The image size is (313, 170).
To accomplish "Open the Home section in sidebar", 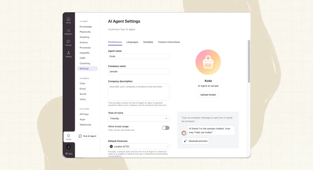I will pyautogui.click(x=68, y=20).
